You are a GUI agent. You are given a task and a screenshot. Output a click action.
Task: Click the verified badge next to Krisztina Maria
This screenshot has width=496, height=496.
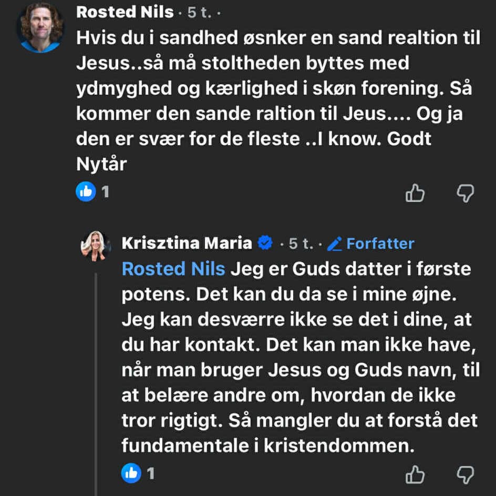(x=266, y=243)
